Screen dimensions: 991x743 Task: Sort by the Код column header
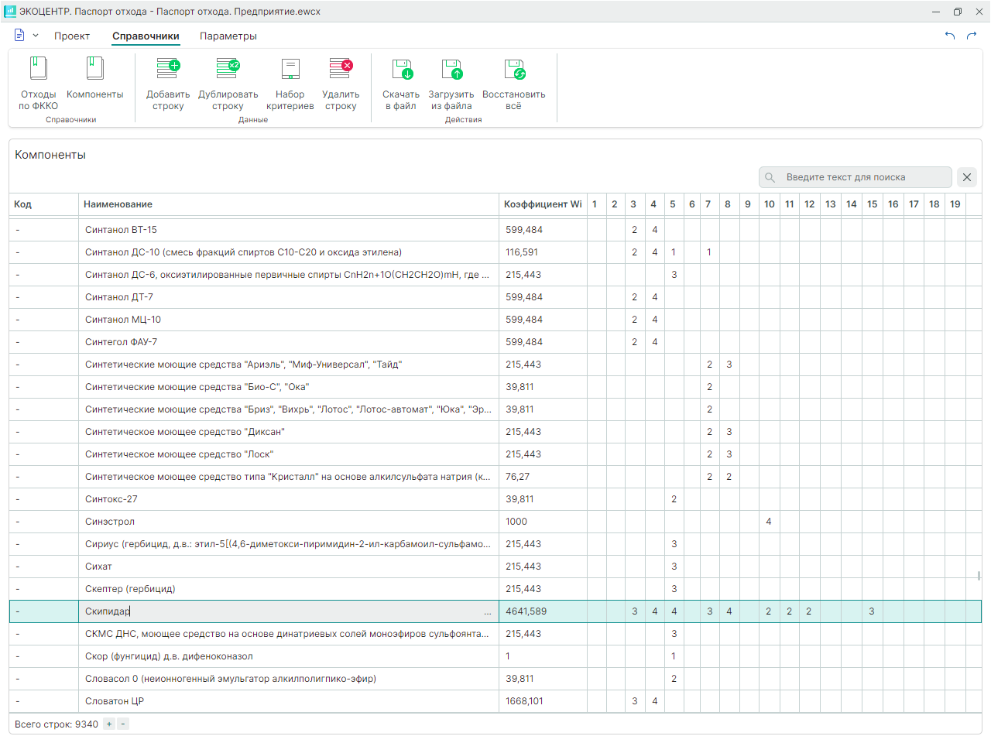coord(43,204)
